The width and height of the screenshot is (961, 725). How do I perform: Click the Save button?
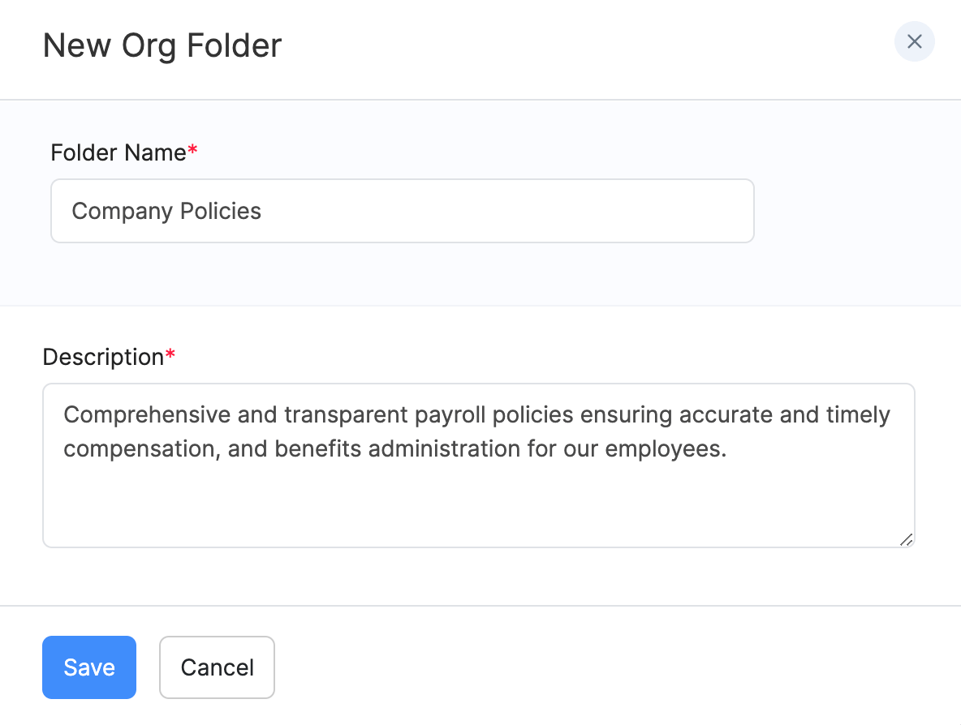(x=89, y=667)
